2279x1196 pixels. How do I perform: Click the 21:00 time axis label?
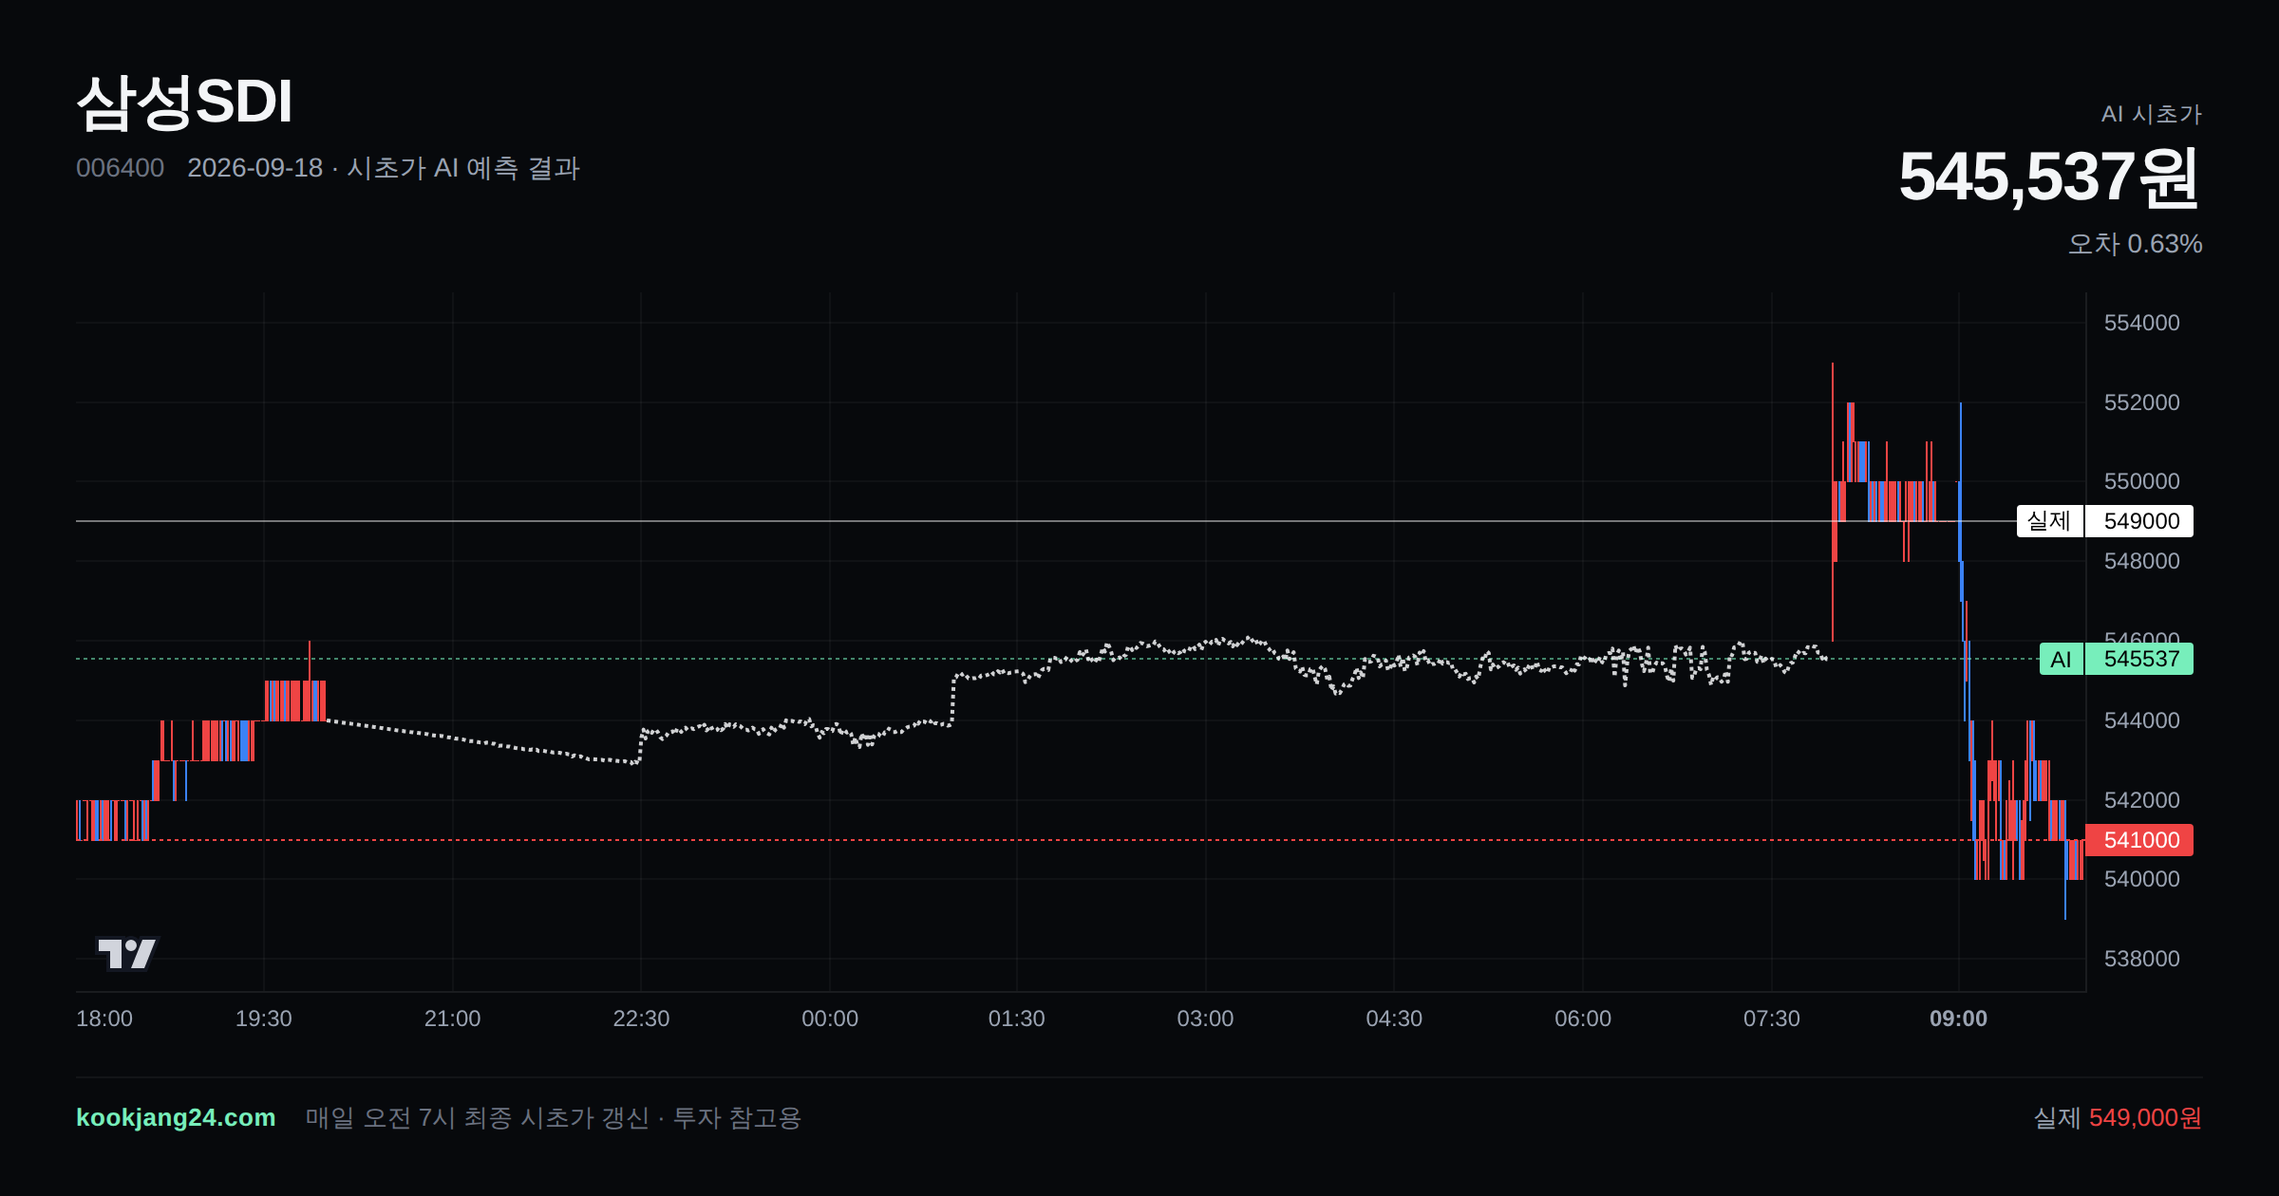pos(452,1018)
